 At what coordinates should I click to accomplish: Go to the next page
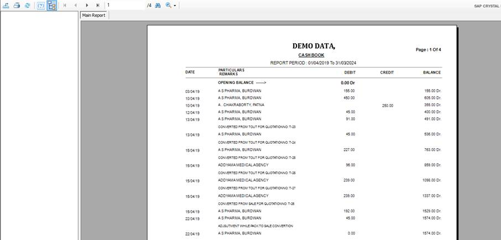(x=87, y=5)
